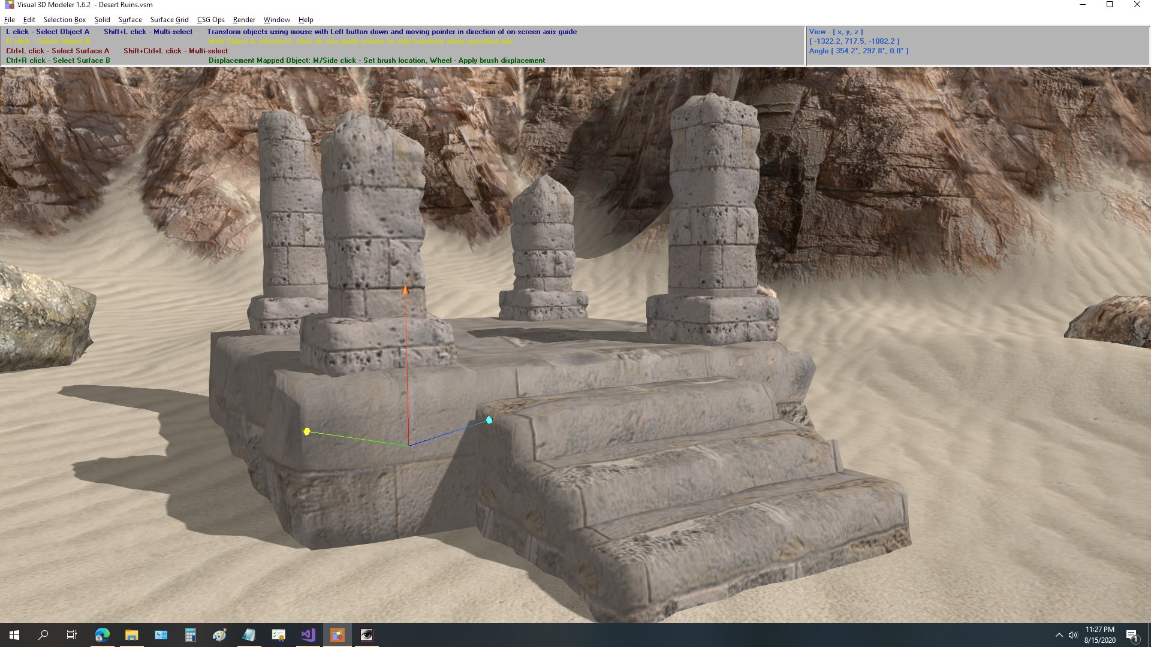Open the Surface Grid menu
The image size is (1151, 647).
[x=169, y=19]
